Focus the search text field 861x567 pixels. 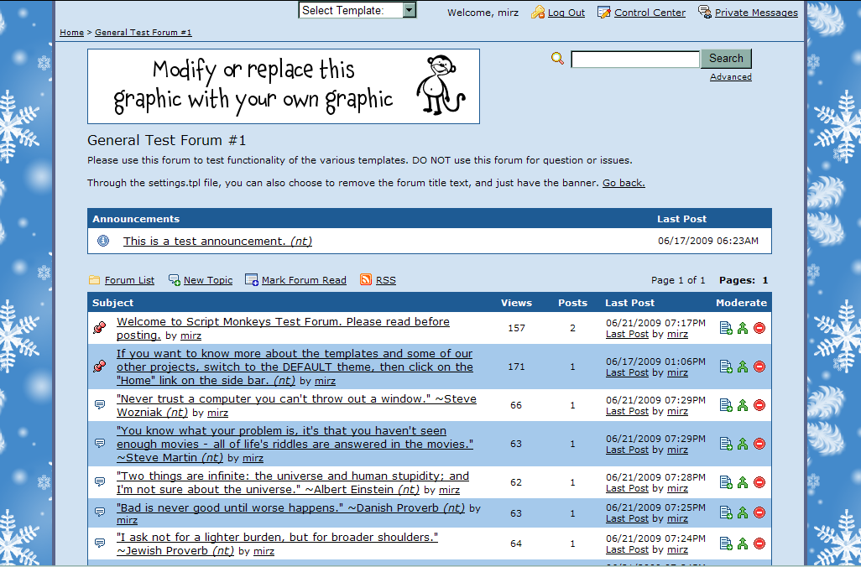(635, 59)
